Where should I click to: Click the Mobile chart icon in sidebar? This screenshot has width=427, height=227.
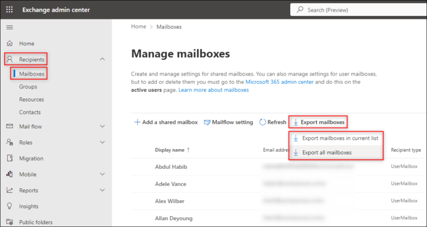[9, 174]
